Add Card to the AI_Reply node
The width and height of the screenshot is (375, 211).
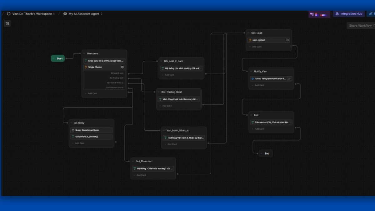point(79,143)
